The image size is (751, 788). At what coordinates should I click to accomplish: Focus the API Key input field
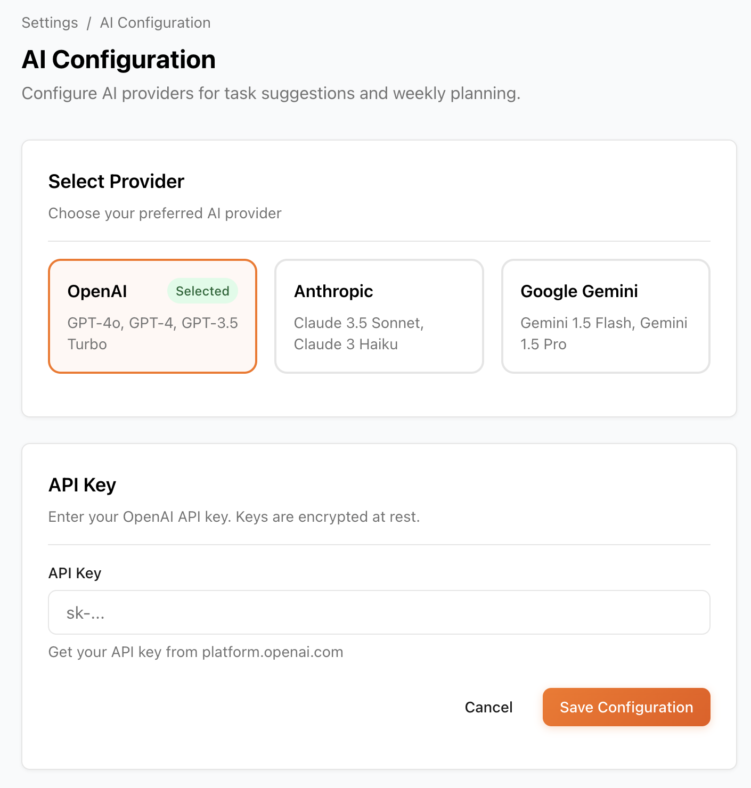click(x=379, y=612)
